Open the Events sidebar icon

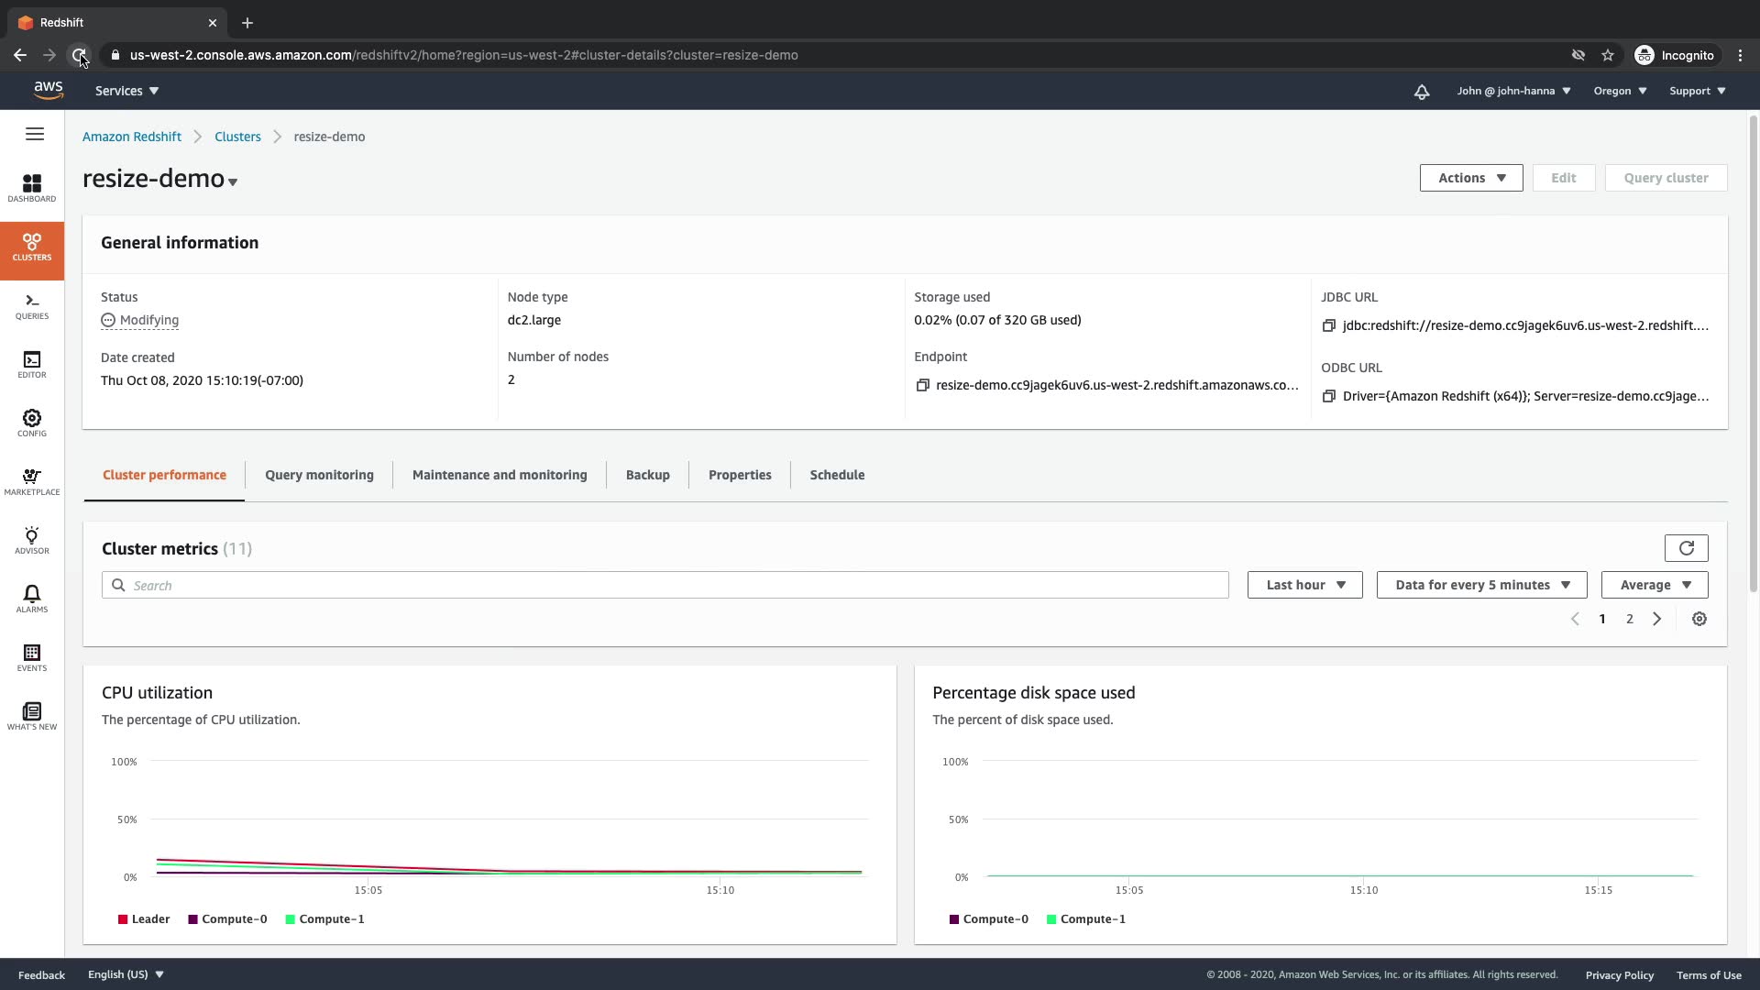tap(32, 657)
